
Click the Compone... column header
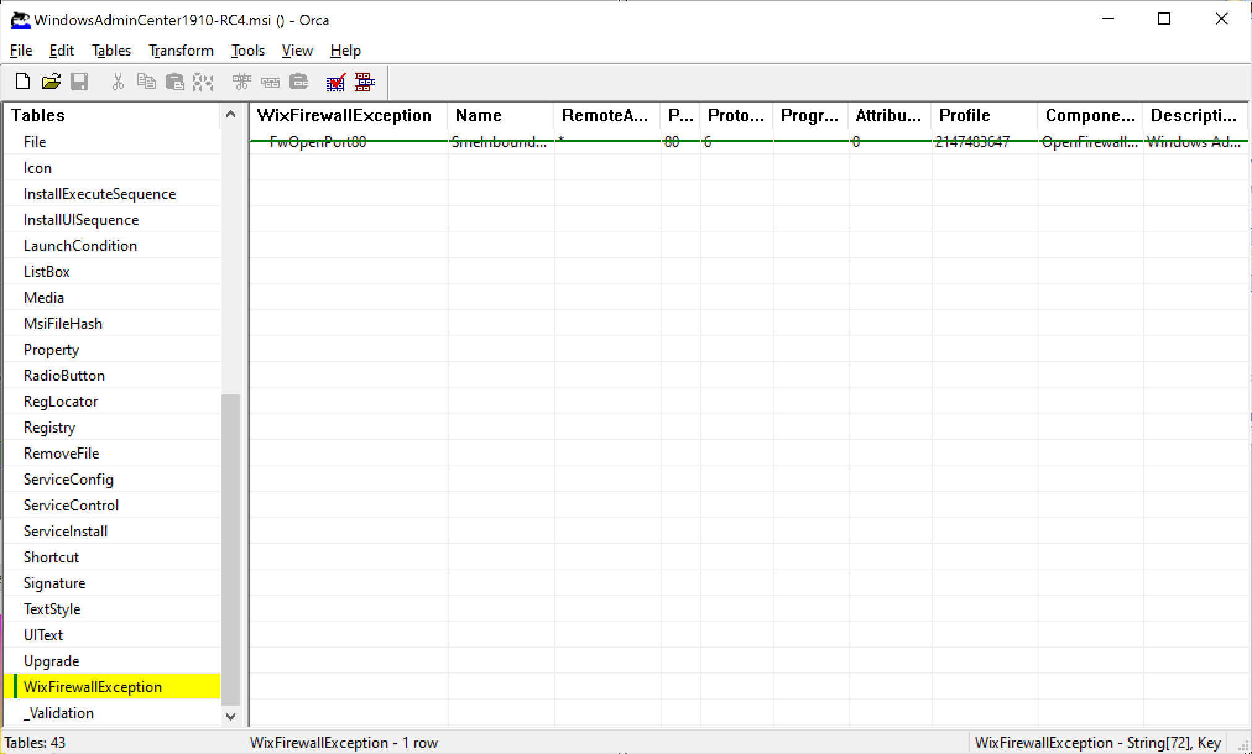pyautogui.click(x=1090, y=116)
